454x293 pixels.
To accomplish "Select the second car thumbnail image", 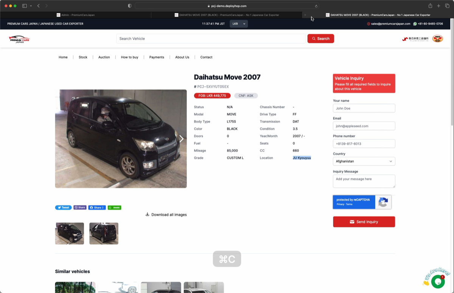I will coord(104,233).
